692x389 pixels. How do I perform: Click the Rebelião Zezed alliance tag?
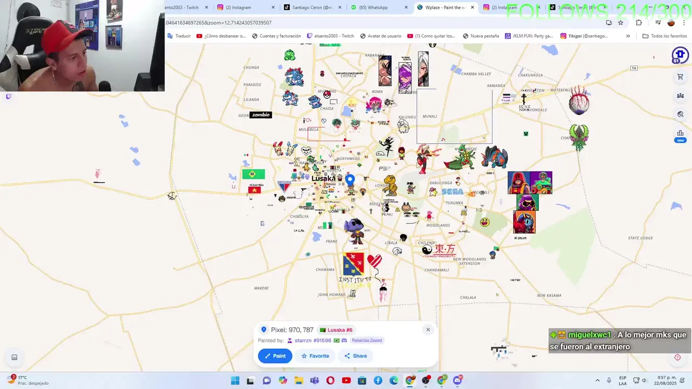[x=367, y=340]
